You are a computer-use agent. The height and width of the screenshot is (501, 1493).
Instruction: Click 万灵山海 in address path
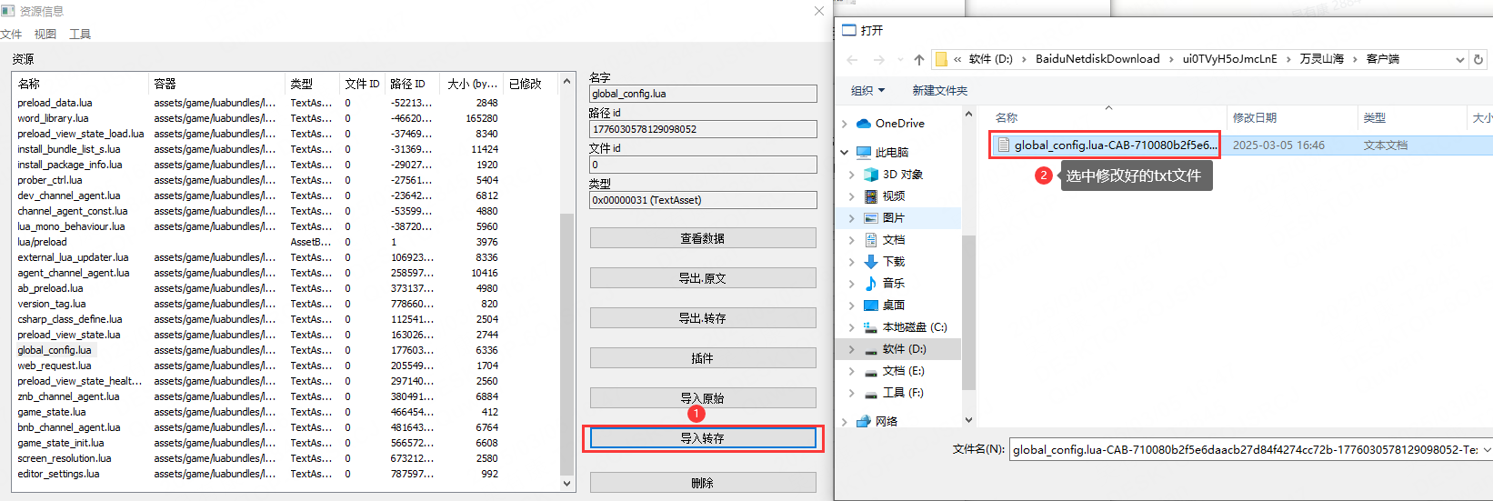[1321, 59]
